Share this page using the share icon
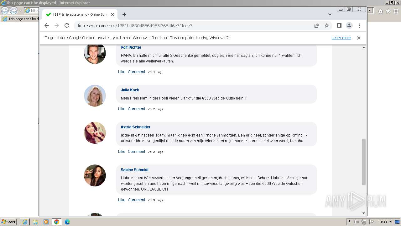Viewport: 401px width, 226px height. tap(317, 25)
